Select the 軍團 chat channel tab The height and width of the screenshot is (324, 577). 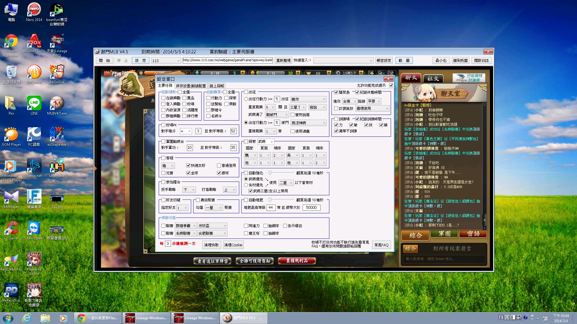[x=444, y=234]
